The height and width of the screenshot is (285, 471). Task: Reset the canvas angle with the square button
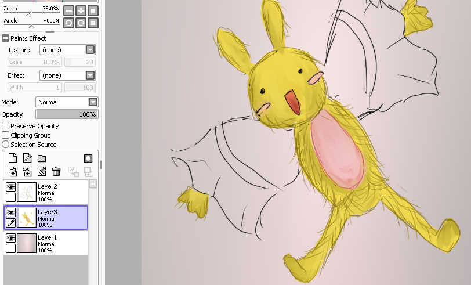[x=93, y=23]
